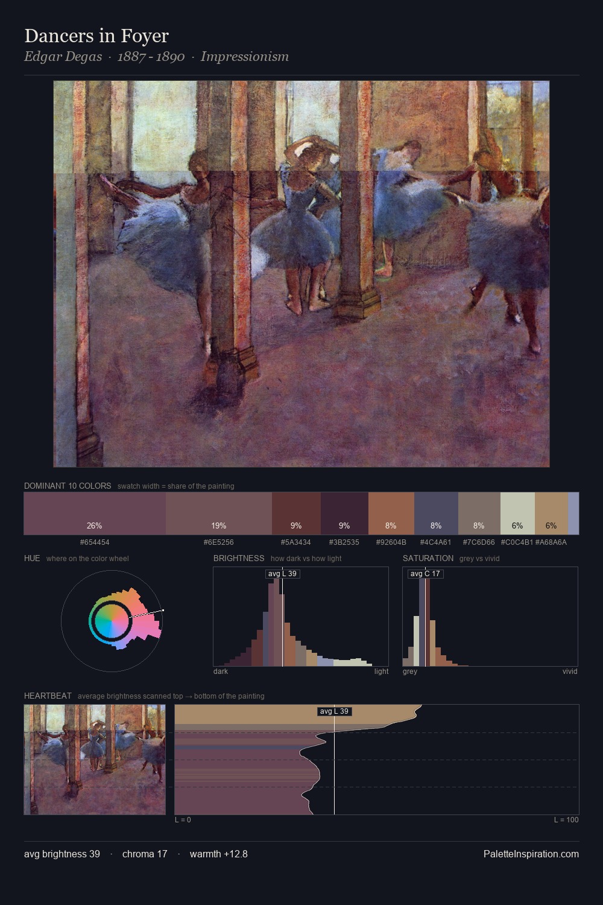This screenshot has height=905, width=603.
Task: Open the PaletteInspiration.com link
Action: tap(531, 854)
